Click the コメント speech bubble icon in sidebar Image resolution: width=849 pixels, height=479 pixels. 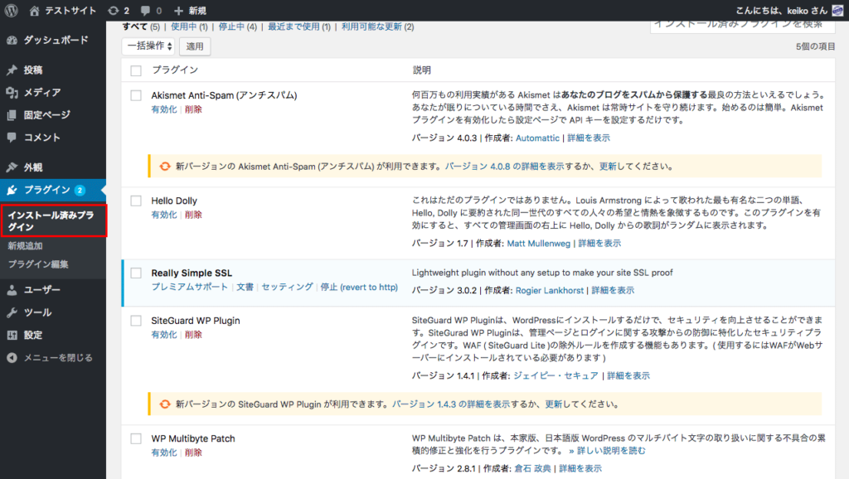[x=12, y=138]
